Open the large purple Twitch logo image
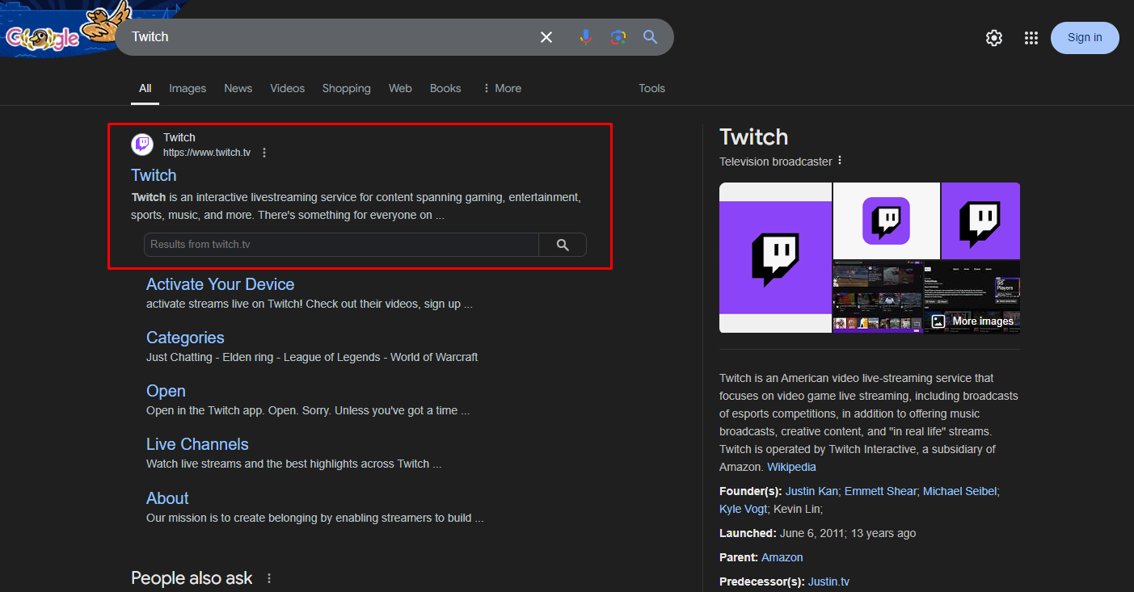This screenshot has width=1134, height=592. (775, 258)
